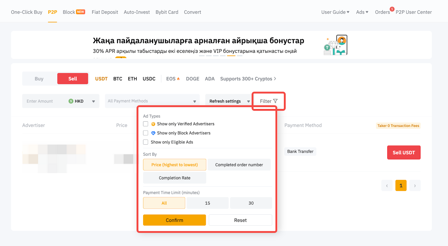Click the red Sell USDT button
Viewport: 448px width, 246px height.
403,152
